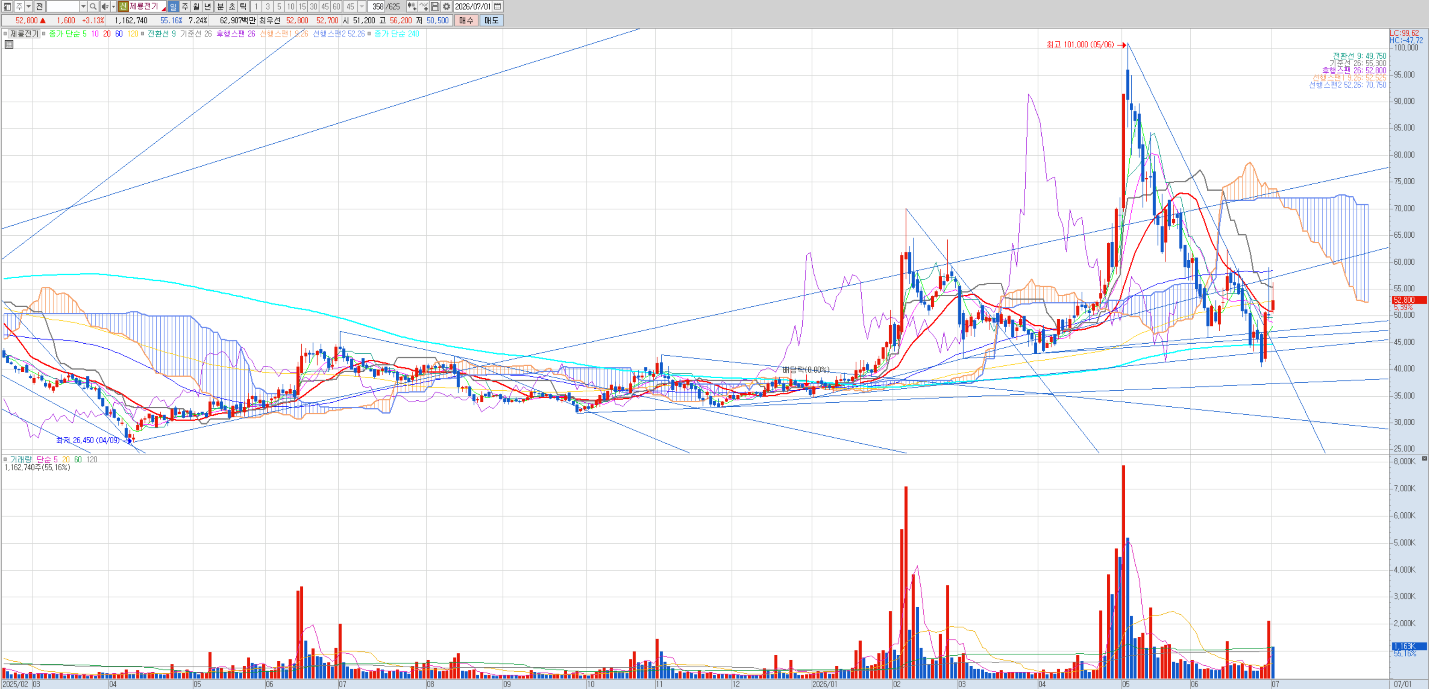The height and width of the screenshot is (689, 1429).
Task: Click the 종가 단순 5 legend label
Action: click(67, 34)
